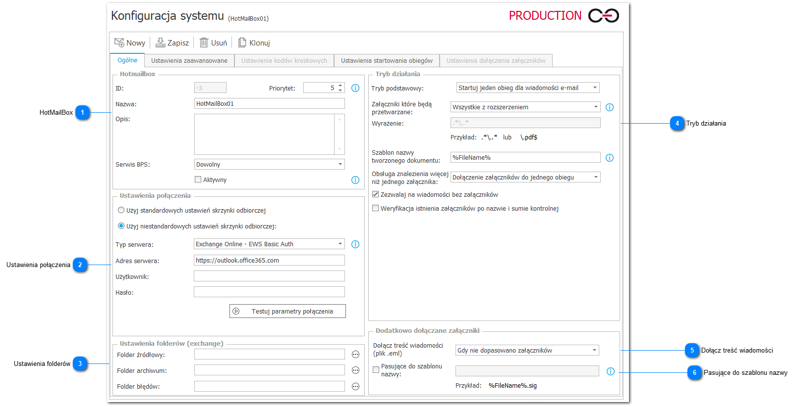Click the Folder błędów input field
The width and height of the screenshot is (796, 407).
pos(270,387)
